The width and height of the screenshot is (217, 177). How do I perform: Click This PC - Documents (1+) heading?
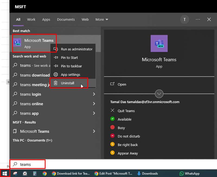tap(32, 140)
